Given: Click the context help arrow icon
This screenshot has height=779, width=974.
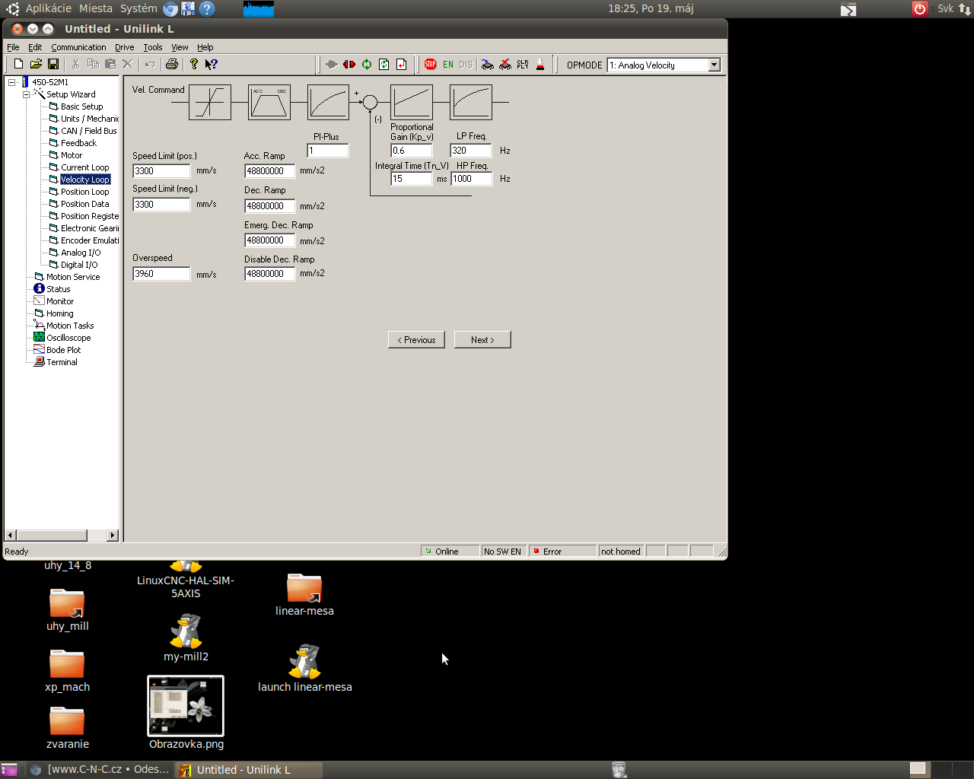Looking at the screenshot, I should [212, 65].
